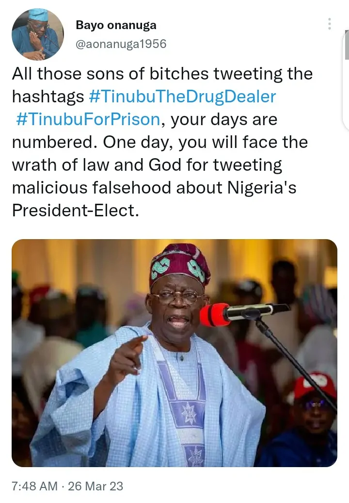The height and width of the screenshot is (503, 349).
Task: Open the #TinubuTheDrugDealer hashtag
Action: (183, 97)
